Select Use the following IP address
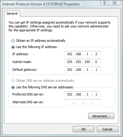Screen dimensions: 123x137 coord(13,47)
